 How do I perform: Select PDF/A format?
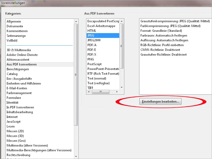pos(92,45)
